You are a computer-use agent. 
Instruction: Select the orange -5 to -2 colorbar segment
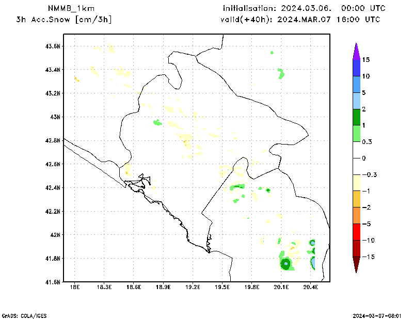(356, 215)
